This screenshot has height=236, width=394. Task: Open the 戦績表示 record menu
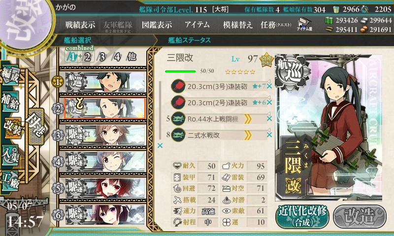pos(80,25)
